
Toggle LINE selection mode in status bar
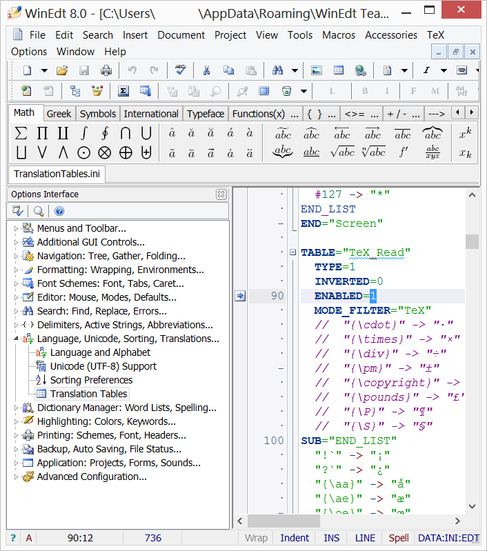pyautogui.click(x=365, y=538)
